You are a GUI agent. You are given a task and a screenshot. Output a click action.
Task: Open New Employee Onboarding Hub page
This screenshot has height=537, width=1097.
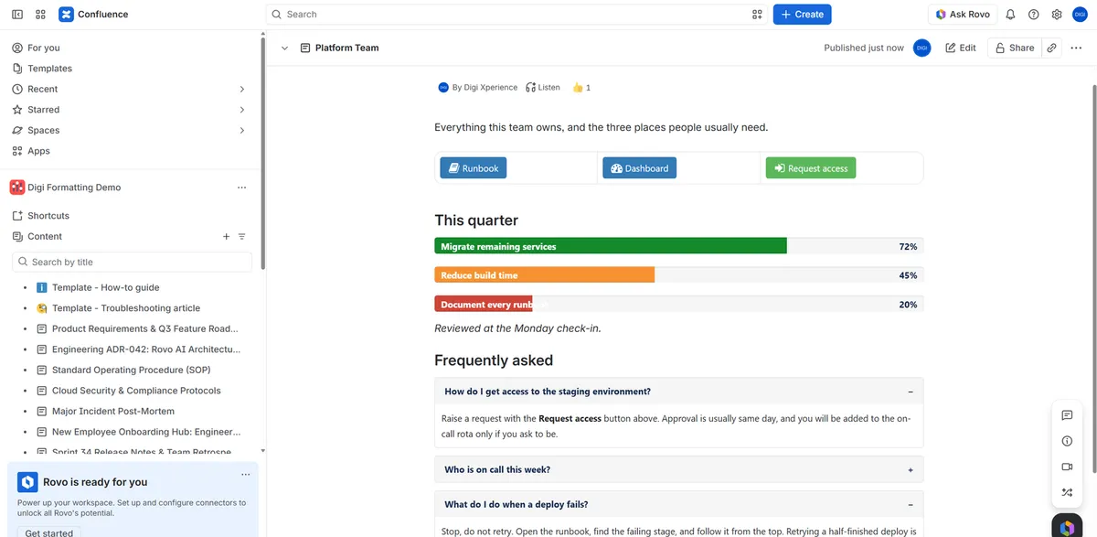coord(146,432)
